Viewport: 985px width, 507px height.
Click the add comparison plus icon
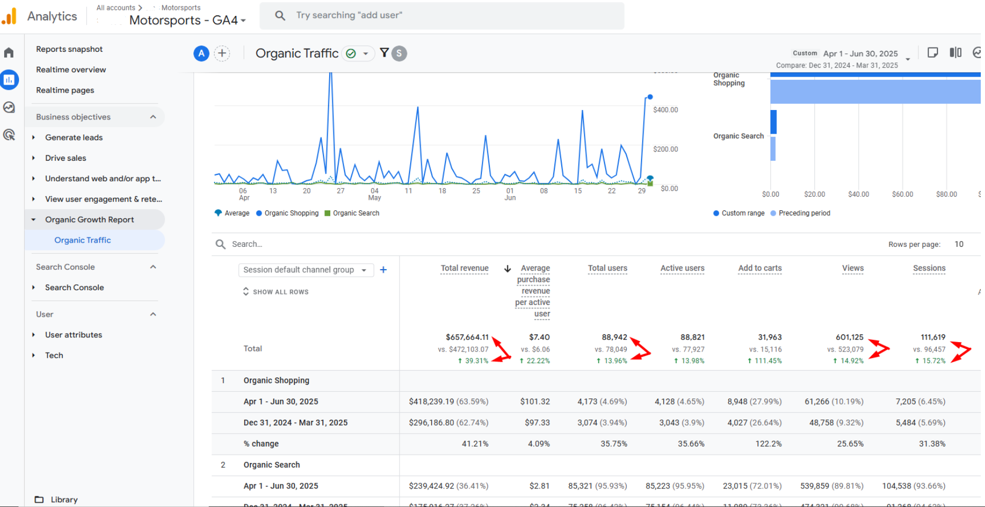pos(222,53)
